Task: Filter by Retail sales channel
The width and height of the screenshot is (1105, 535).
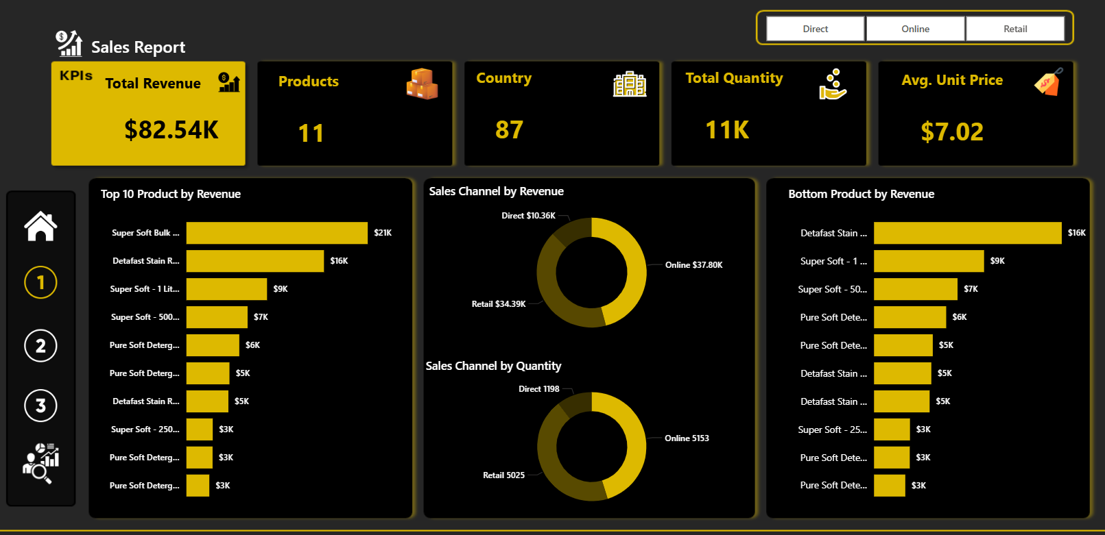Action: coord(1015,29)
